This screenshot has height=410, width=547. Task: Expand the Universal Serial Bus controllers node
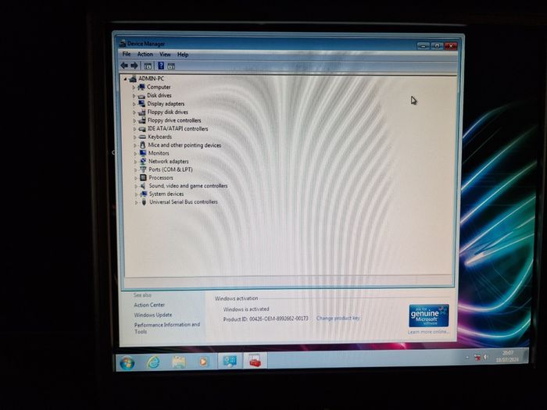[137, 202]
